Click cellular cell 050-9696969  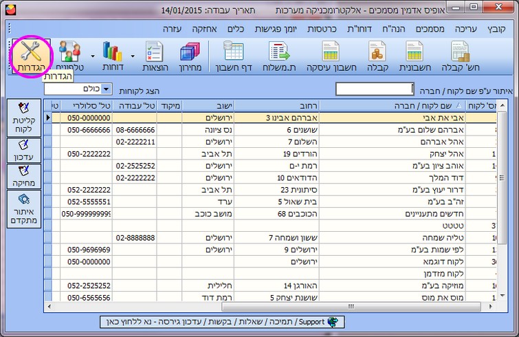click(87, 250)
